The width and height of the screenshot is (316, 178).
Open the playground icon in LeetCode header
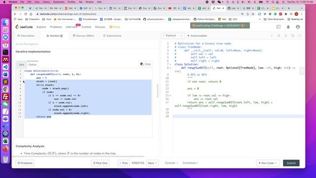278,27
